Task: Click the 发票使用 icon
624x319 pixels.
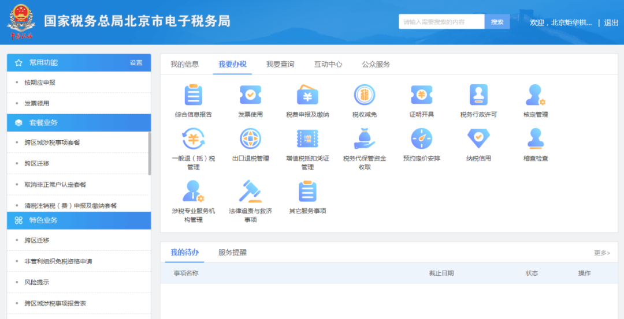Action: tap(250, 95)
